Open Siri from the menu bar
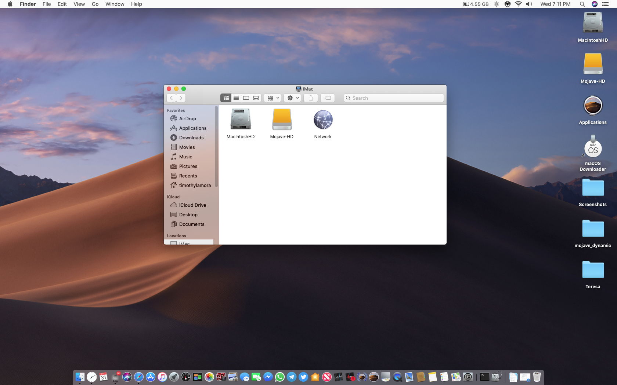Viewport: 617px width, 385px height. (594, 4)
